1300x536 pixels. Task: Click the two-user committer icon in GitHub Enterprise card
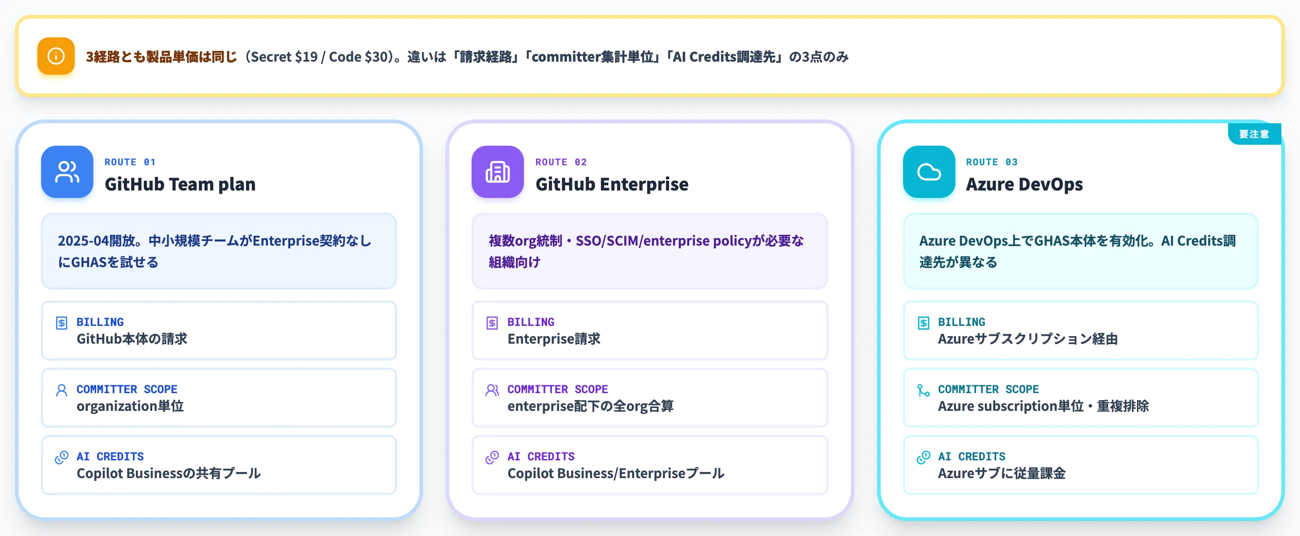(492, 390)
